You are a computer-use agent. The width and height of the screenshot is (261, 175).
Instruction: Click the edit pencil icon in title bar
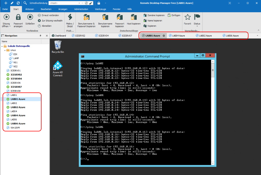coord(12,3)
